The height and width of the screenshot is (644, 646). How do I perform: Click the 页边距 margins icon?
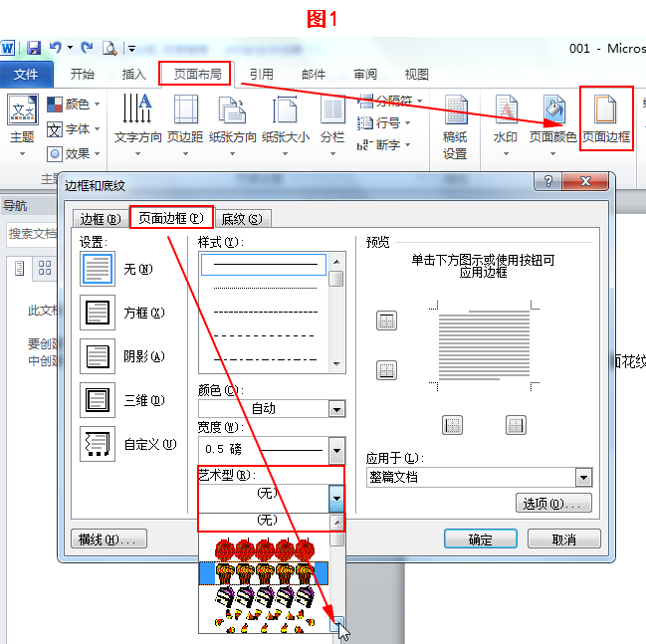185,108
